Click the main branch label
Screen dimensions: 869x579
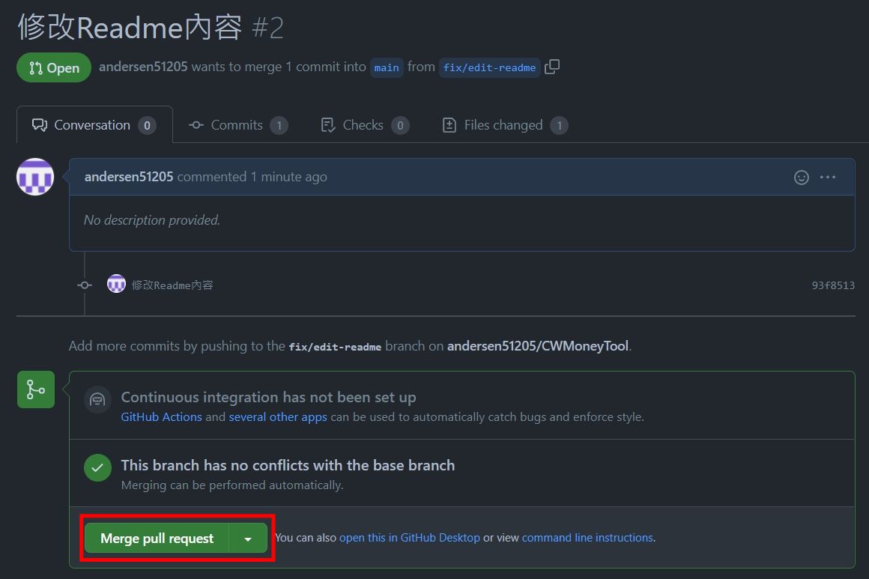[387, 67]
